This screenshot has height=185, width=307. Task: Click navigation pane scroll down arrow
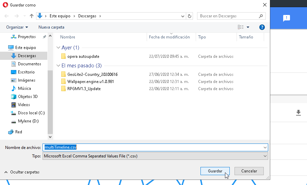click(x=50, y=137)
